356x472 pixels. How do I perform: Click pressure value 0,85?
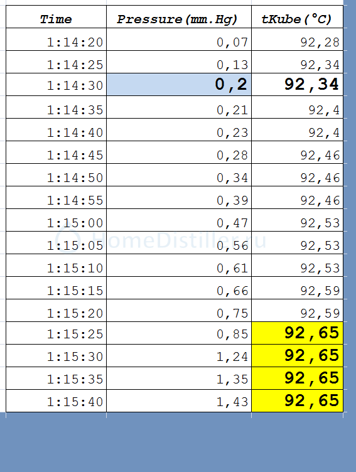coord(179,333)
